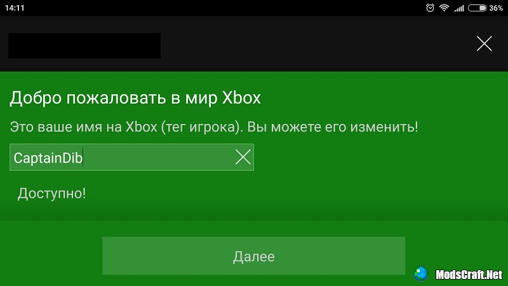This screenshot has width=508, height=286.
Task: Click the dark header bar beside the hidden name
Action: (x=317, y=44)
